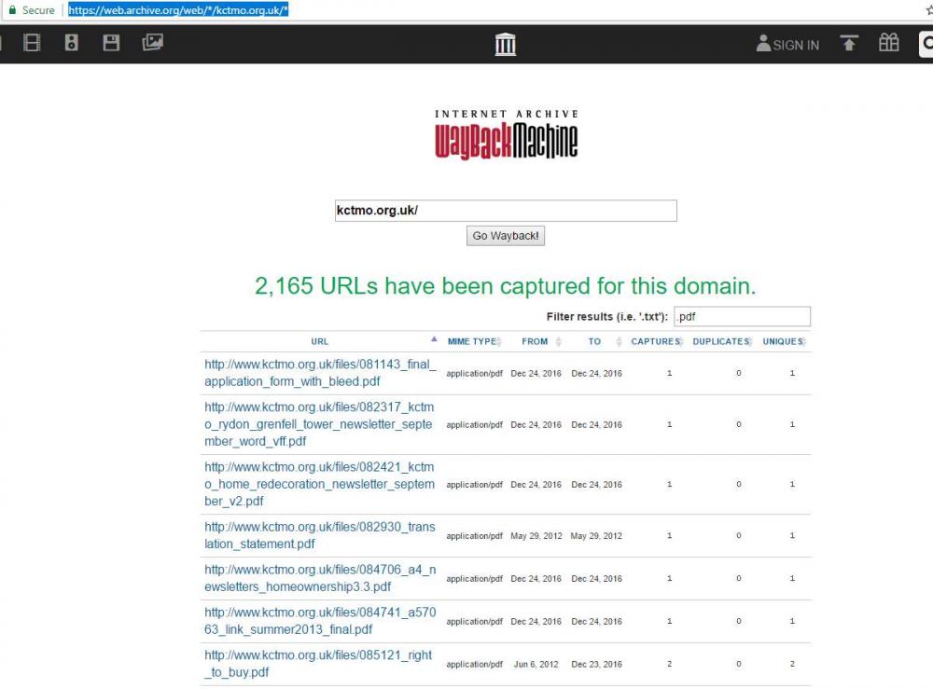
Task: Click SIGN IN link
Action: 796,45
